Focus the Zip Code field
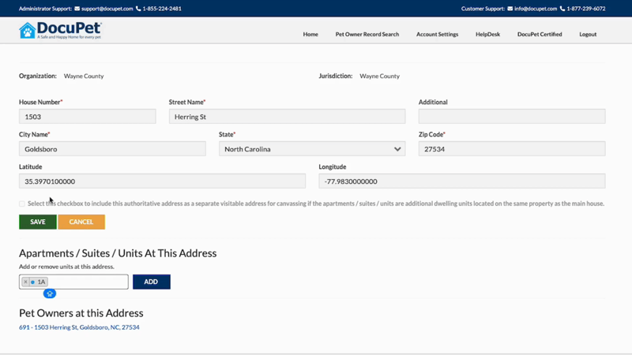 [x=512, y=149]
